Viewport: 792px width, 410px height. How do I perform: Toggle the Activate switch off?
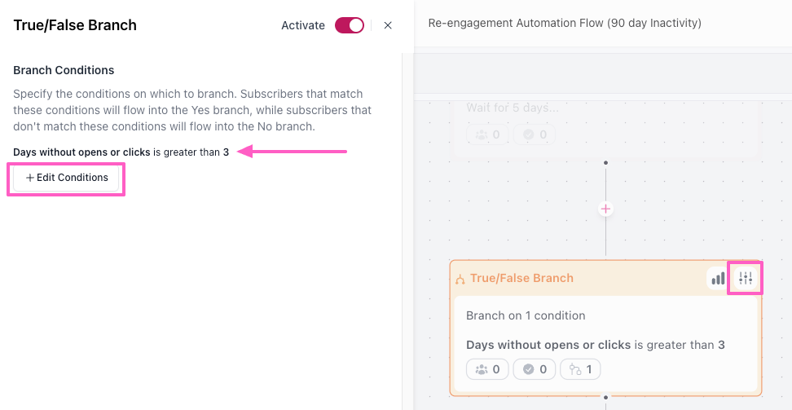point(349,25)
